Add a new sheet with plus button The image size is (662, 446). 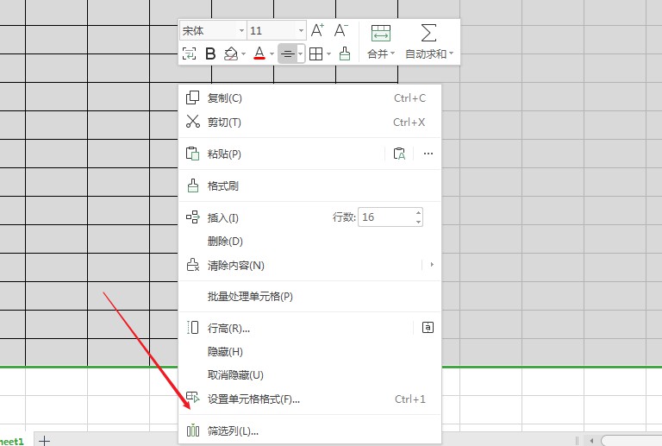pos(44,441)
